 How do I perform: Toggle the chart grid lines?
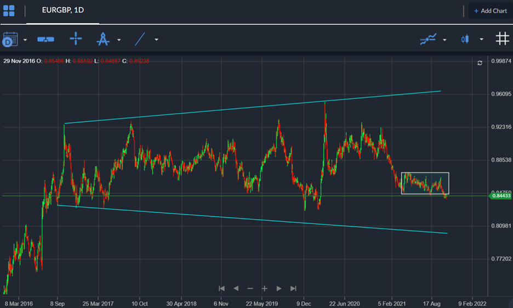point(502,38)
